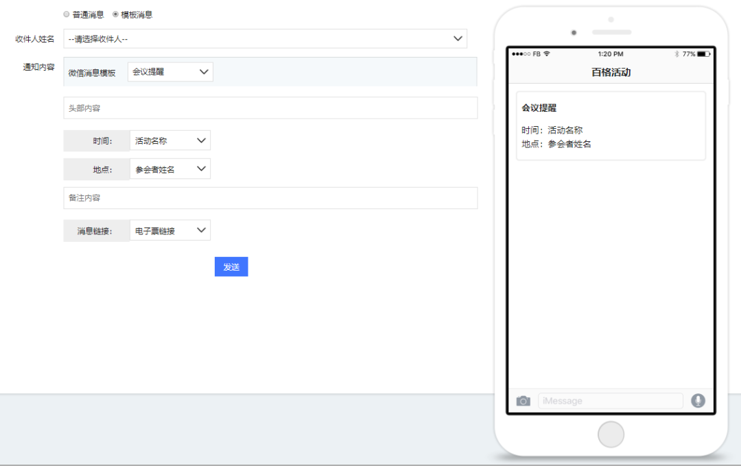The width and height of the screenshot is (741, 466).
Task: Click the signal strength dots in phone status bar
Action: 521,54
